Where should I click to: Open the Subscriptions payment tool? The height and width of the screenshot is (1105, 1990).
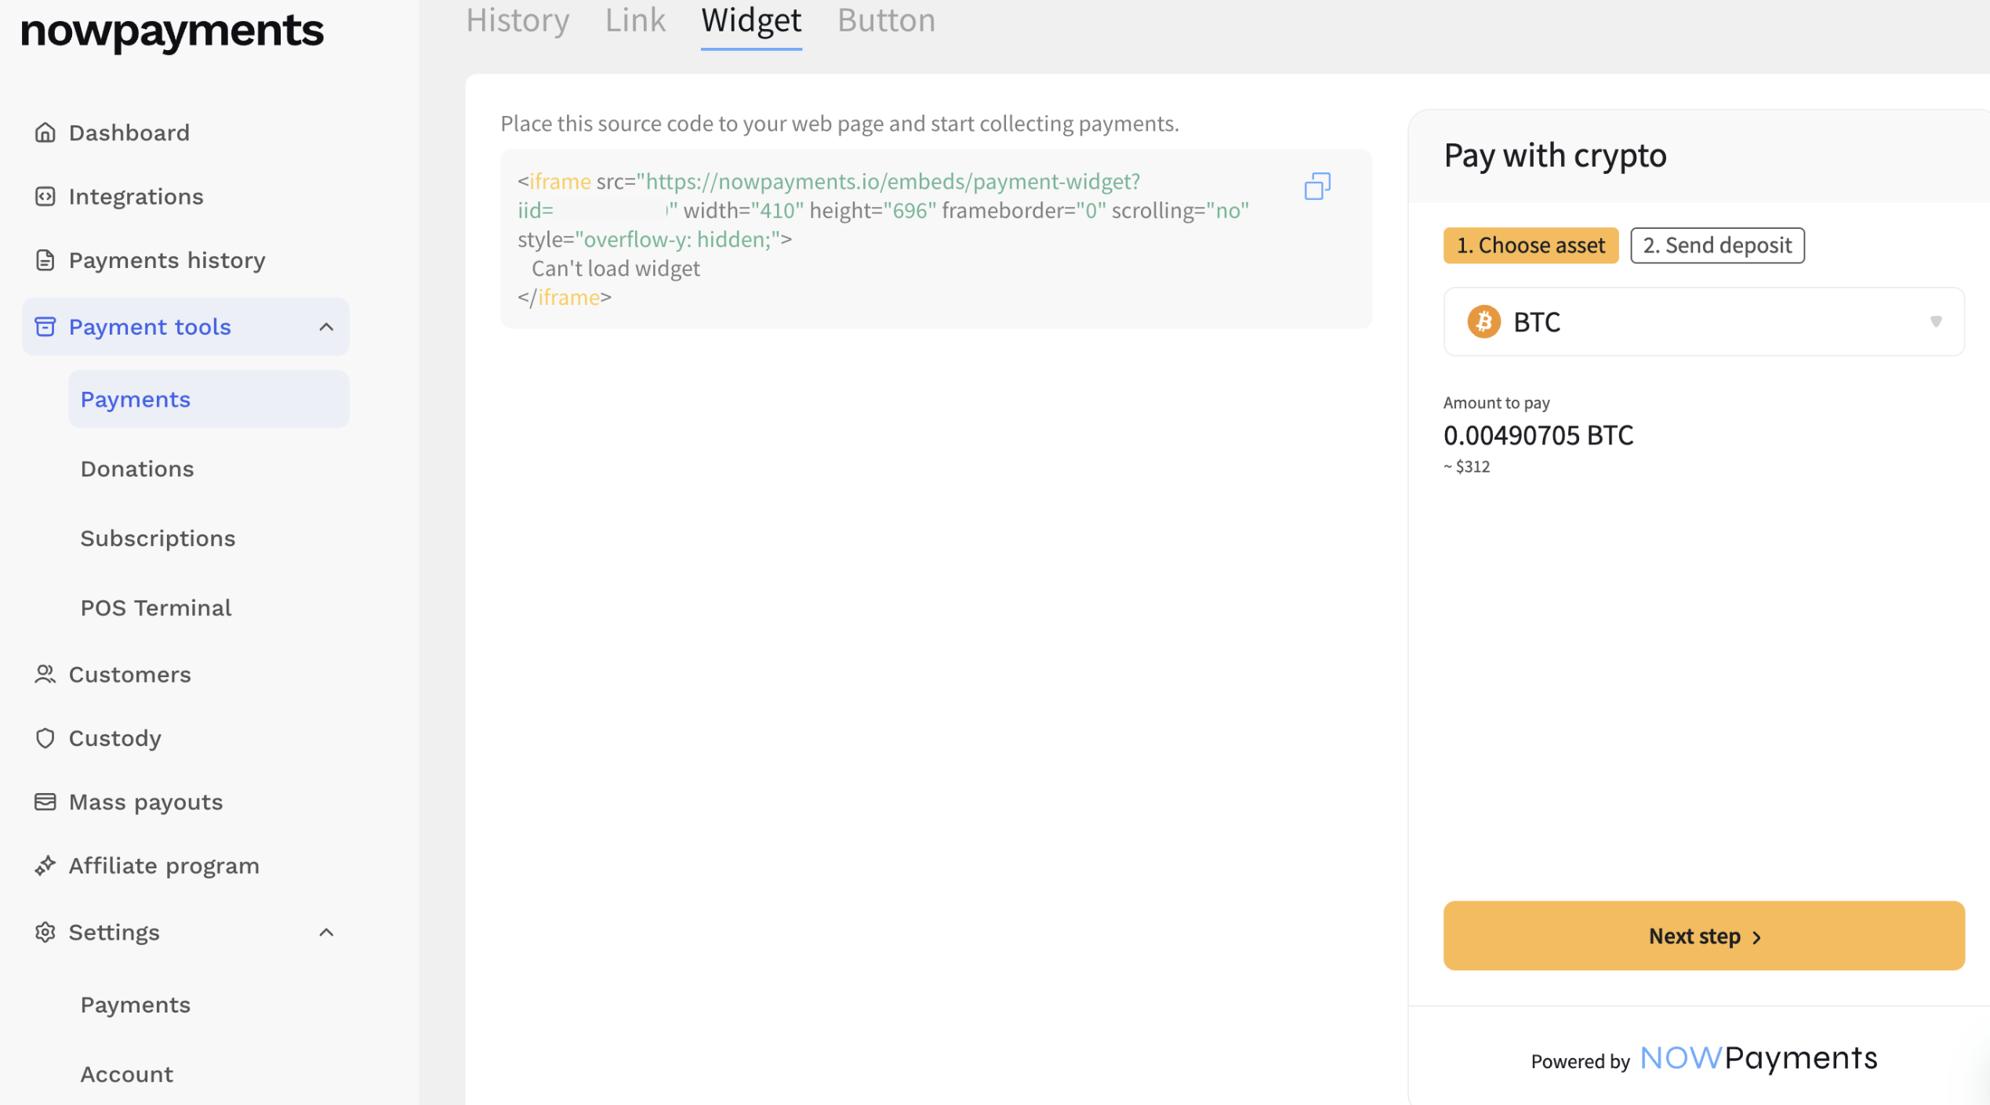tap(158, 538)
